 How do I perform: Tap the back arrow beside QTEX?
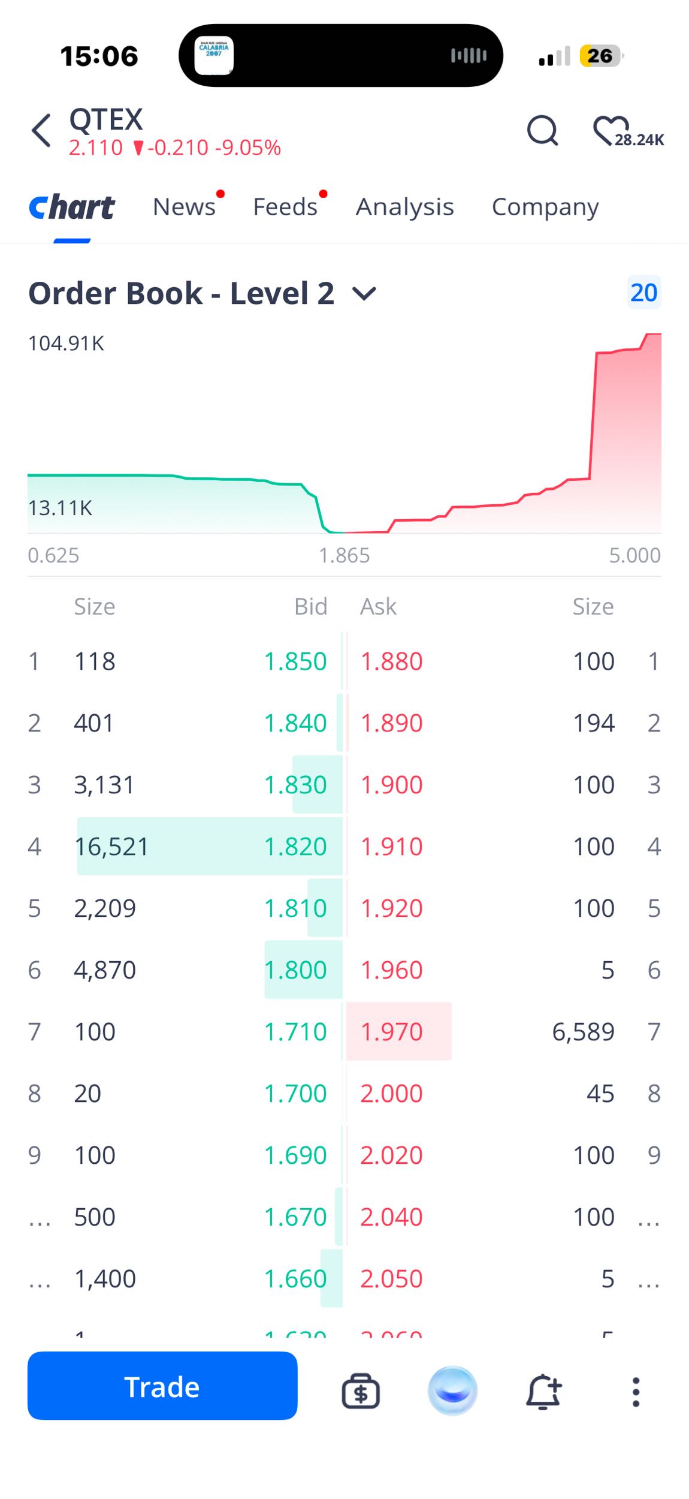click(x=41, y=130)
